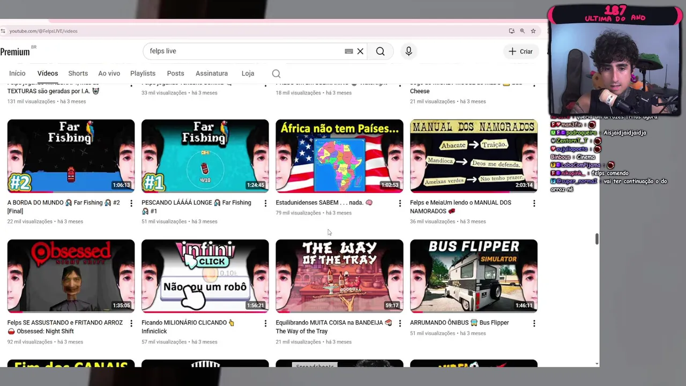This screenshot has width=686, height=386.
Task: Open the menu for Estadunidenses SABEM video
Action: pos(400,203)
